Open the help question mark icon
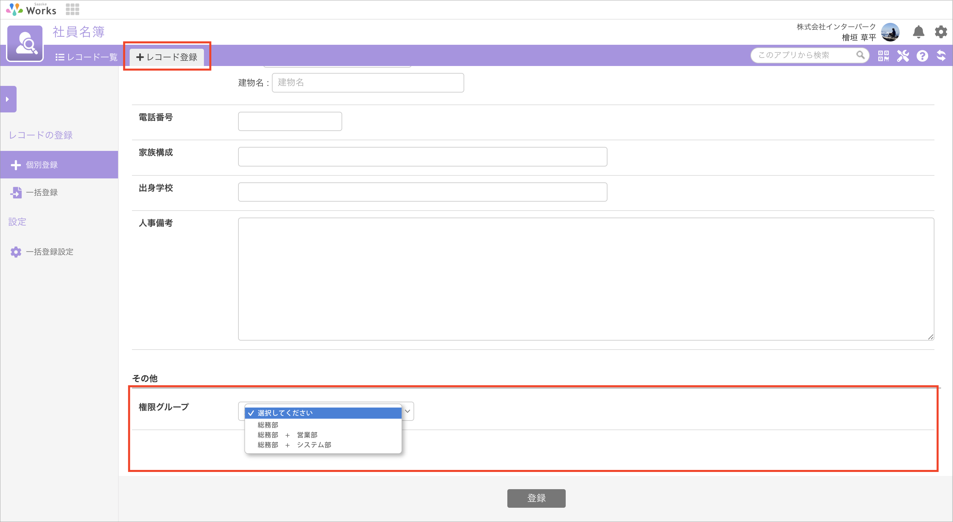Viewport: 953px width, 522px height. pyautogui.click(x=922, y=55)
